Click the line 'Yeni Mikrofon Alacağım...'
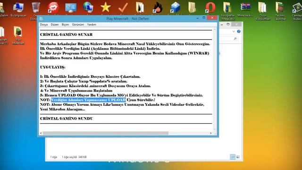302x170 pixels. (62, 109)
